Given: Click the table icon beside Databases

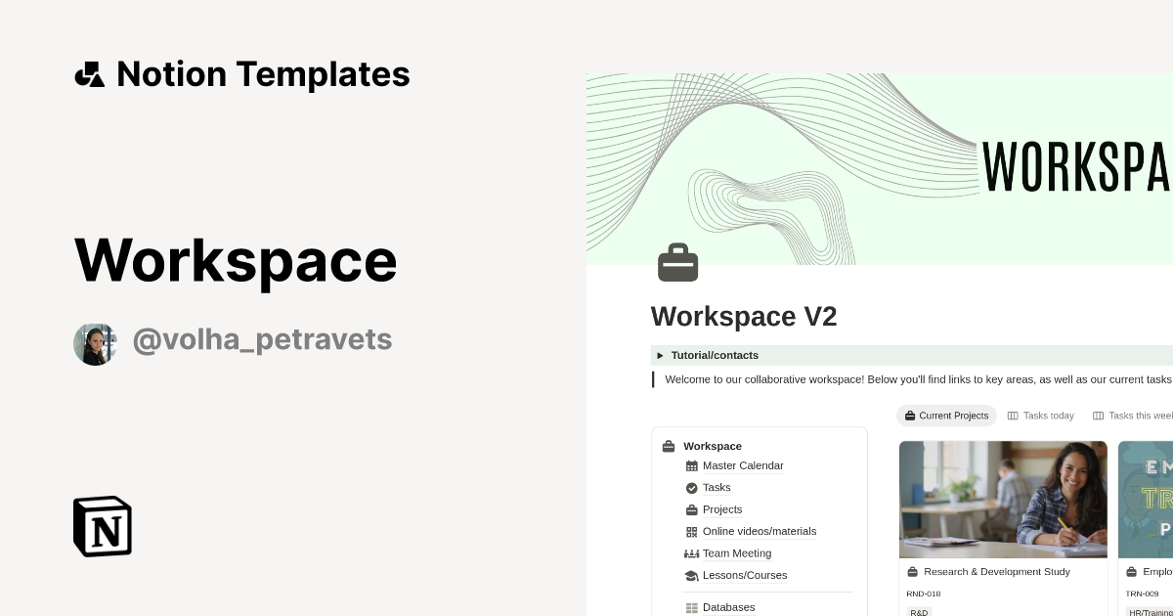Looking at the screenshot, I should click(692, 607).
